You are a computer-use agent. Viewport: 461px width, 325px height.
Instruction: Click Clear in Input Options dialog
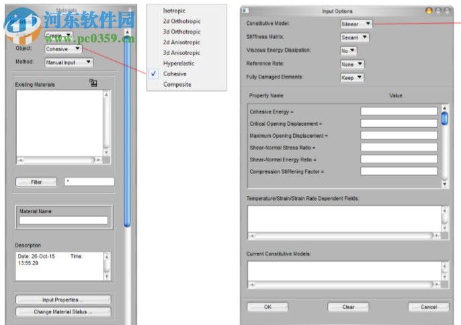(348, 307)
